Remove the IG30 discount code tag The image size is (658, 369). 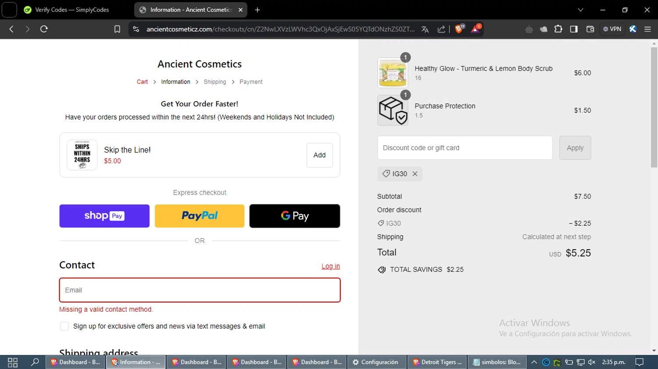click(x=415, y=174)
